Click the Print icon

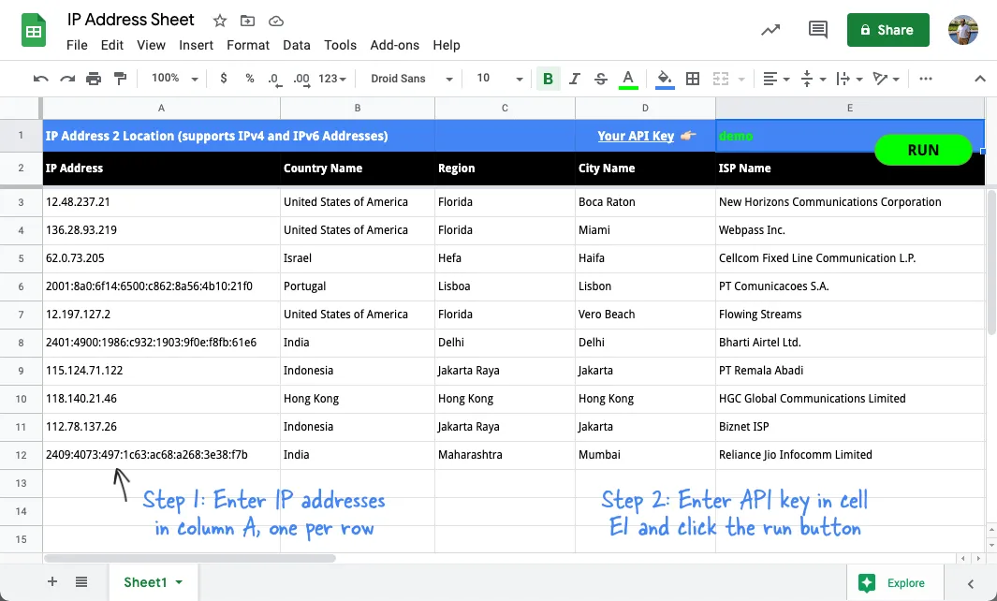[94, 79]
